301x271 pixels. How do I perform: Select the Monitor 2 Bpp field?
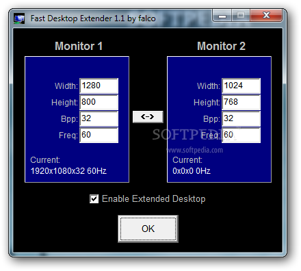coord(241,118)
